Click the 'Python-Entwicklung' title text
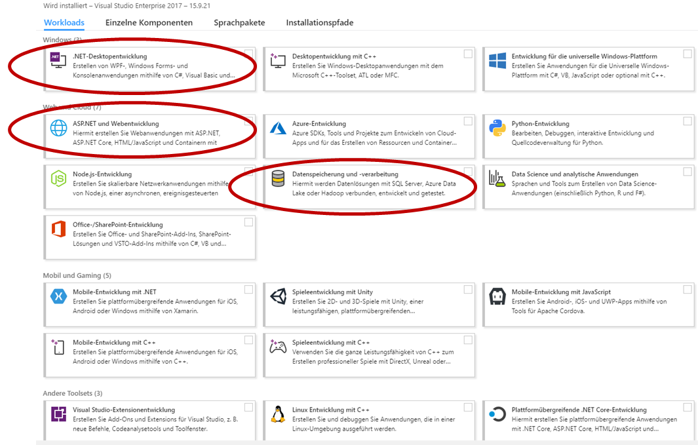698x445 pixels. (x=541, y=124)
